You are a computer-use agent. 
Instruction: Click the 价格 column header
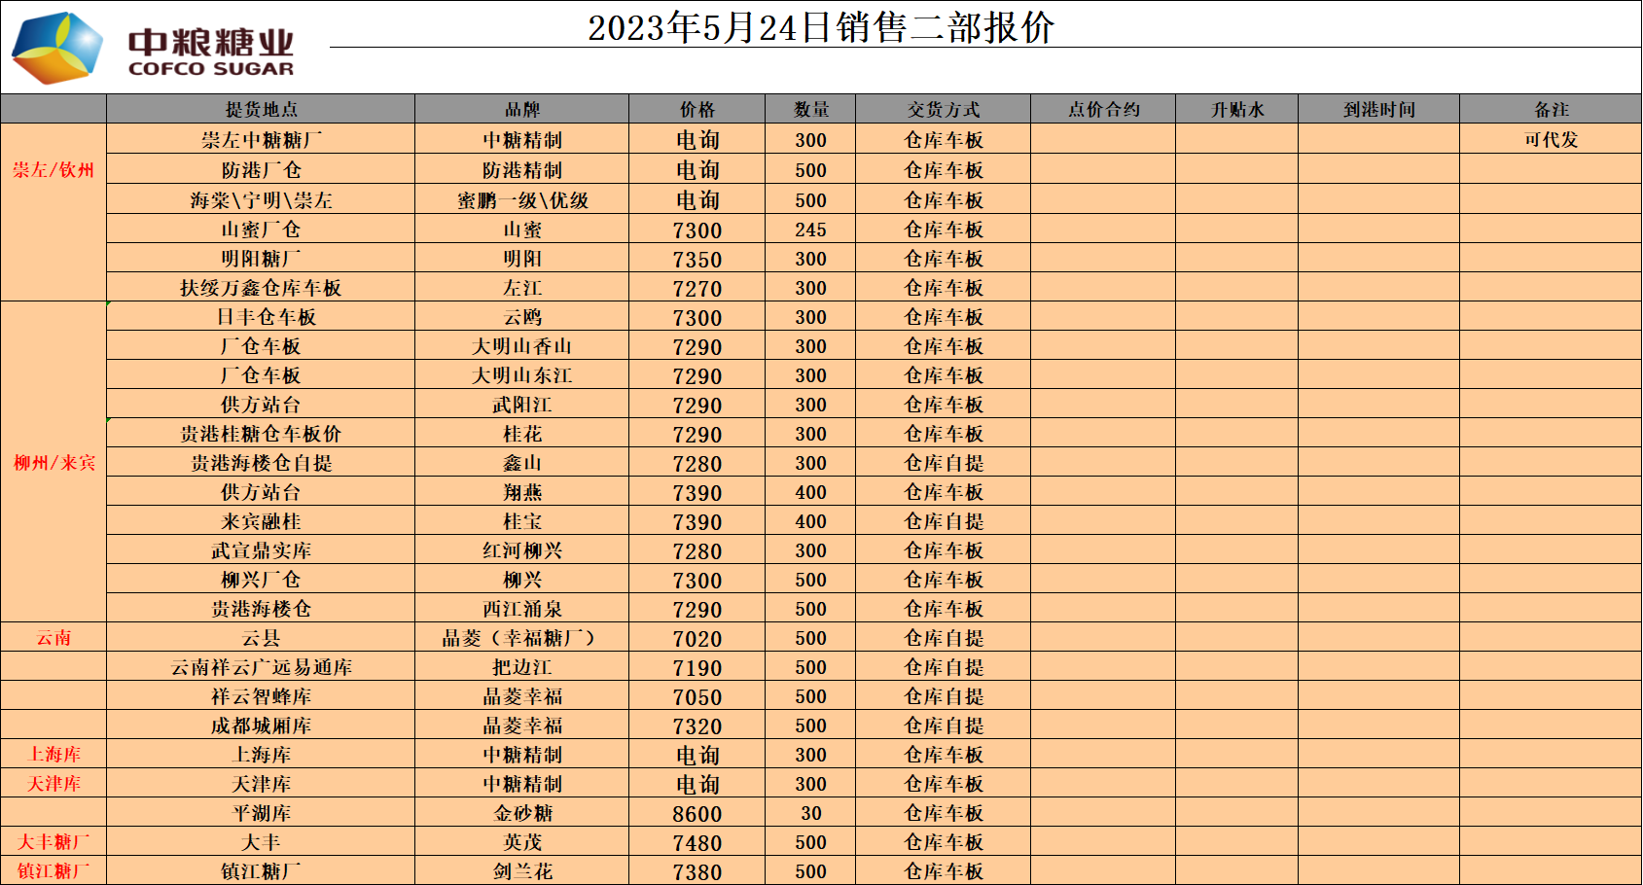click(696, 110)
